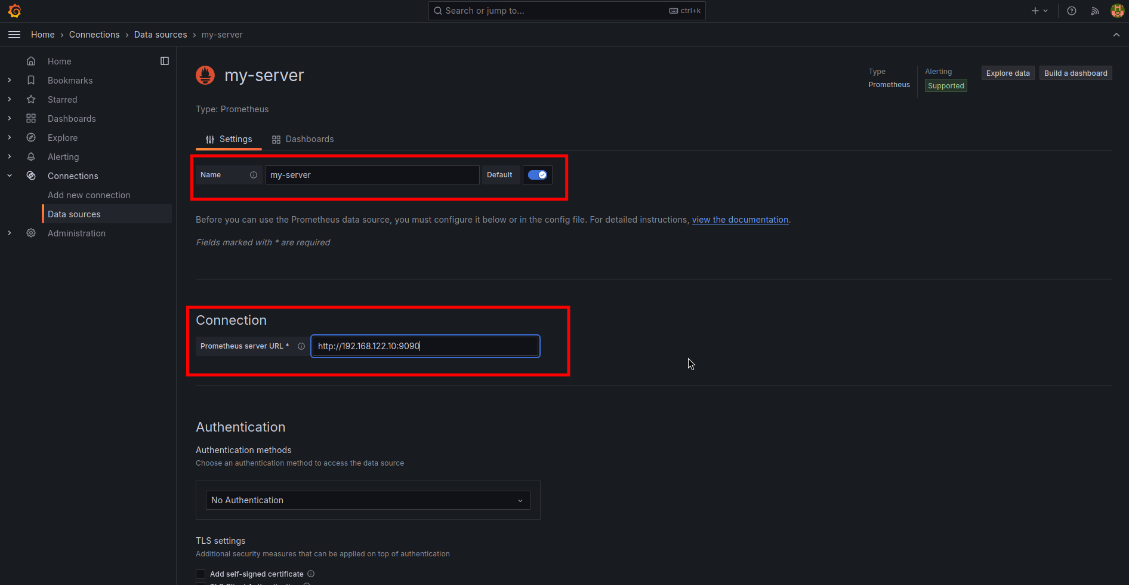The height and width of the screenshot is (585, 1129).
Task: Open the hamburger navigation menu
Action: click(x=14, y=35)
